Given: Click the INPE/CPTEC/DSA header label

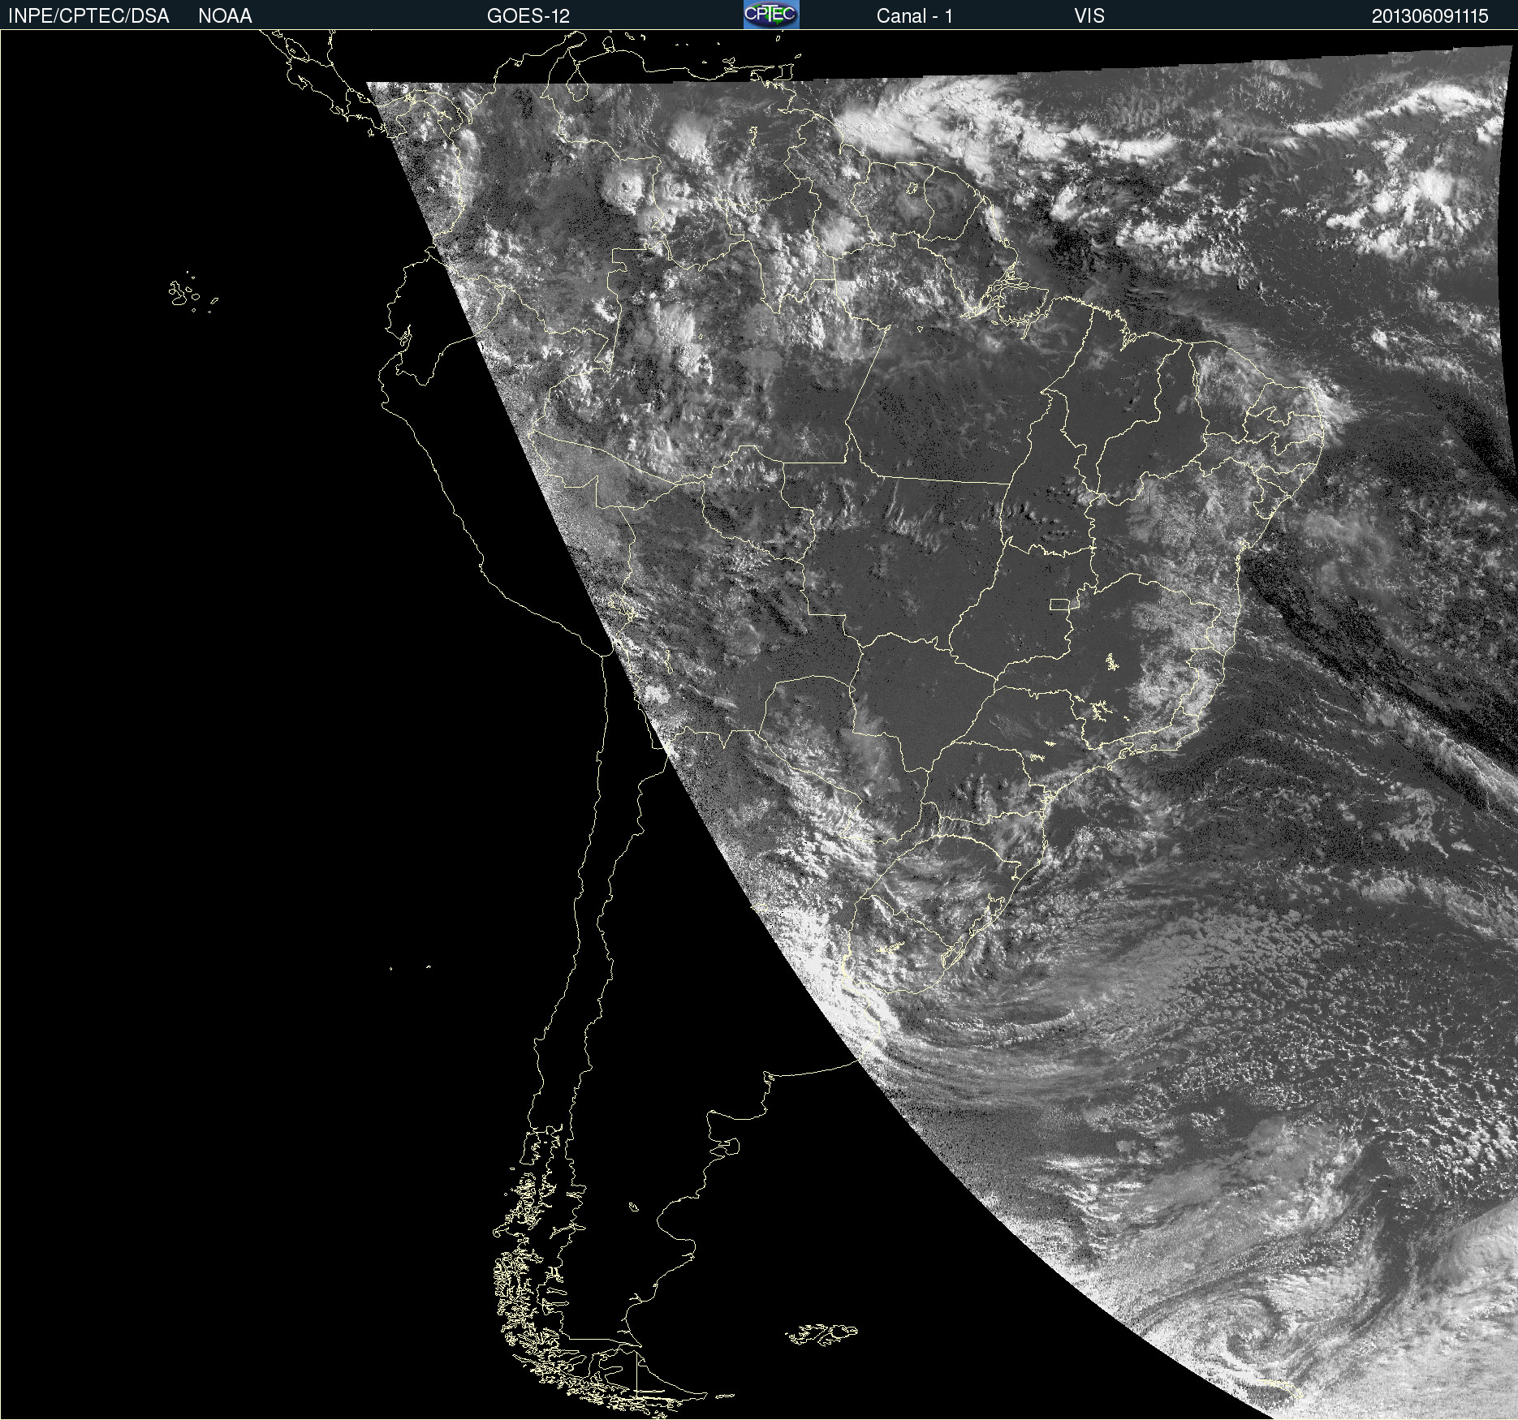Looking at the screenshot, I should [88, 16].
